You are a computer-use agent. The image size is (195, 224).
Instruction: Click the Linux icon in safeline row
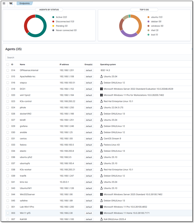[x=101, y=201]
